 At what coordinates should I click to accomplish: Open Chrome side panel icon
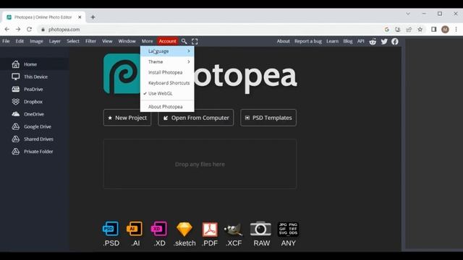434,30
